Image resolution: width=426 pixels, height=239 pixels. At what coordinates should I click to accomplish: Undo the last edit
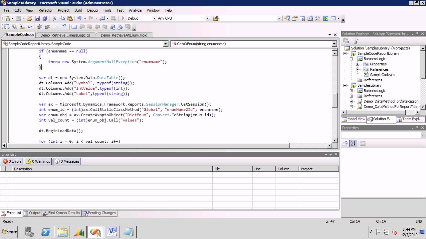point(79,19)
